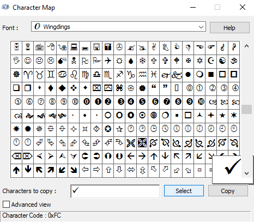
Task: Select the Aries zodiac glyph
Action: click(x=28, y=75)
